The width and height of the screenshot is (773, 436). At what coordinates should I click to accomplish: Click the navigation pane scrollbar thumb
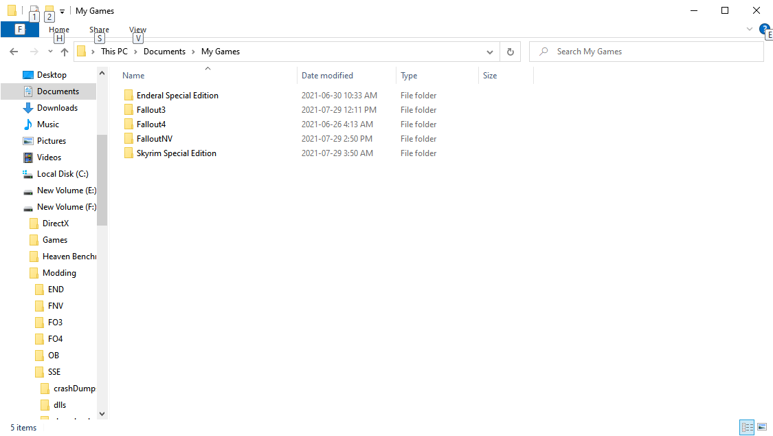click(102, 179)
